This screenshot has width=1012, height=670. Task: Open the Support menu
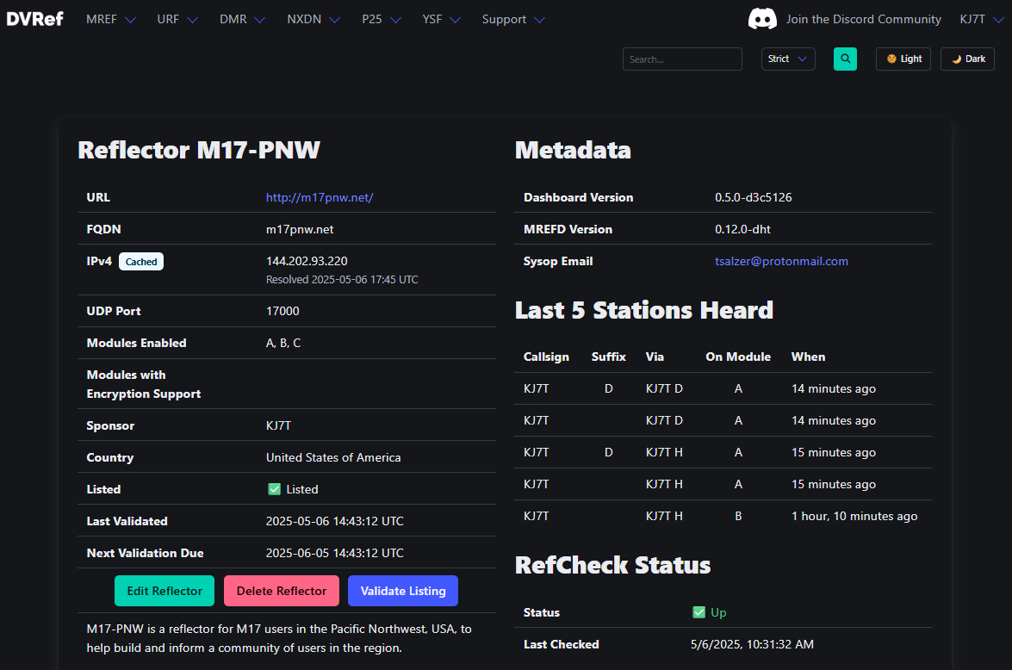[513, 19]
